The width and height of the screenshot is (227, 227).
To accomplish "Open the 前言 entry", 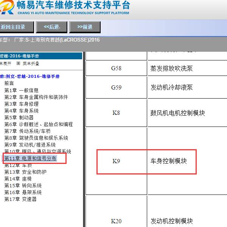I will [x=9, y=83].
